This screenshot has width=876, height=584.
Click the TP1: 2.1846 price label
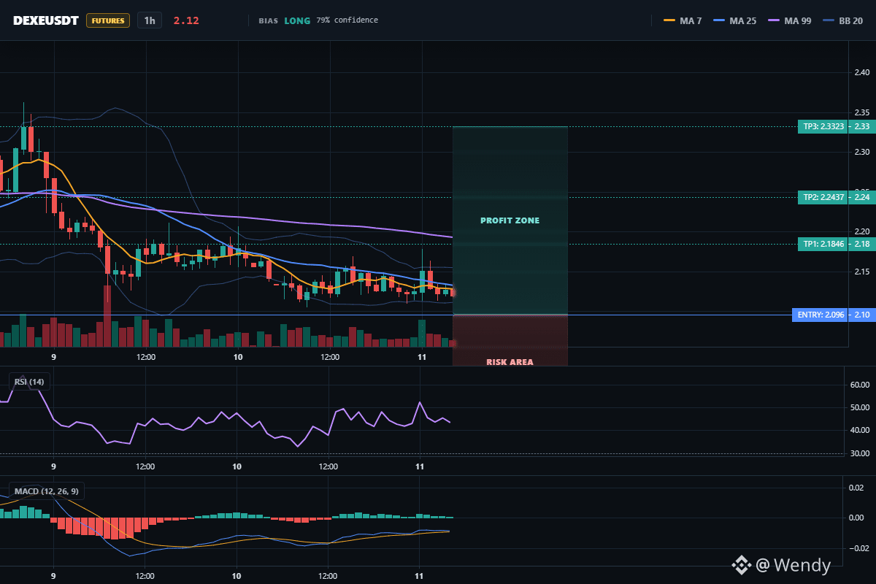click(823, 244)
